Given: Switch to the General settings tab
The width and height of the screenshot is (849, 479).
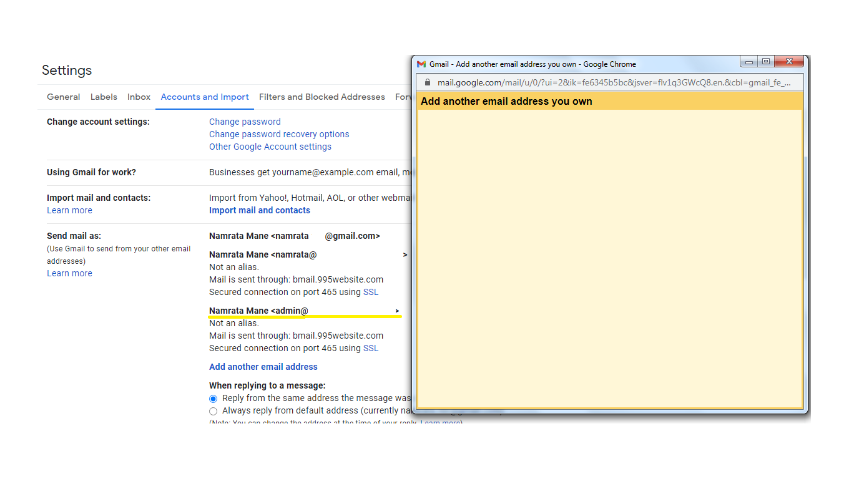Looking at the screenshot, I should [64, 97].
